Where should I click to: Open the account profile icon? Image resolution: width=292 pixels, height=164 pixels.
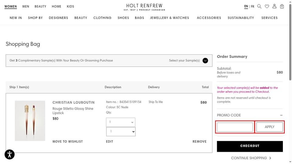click(x=274, y=6)
